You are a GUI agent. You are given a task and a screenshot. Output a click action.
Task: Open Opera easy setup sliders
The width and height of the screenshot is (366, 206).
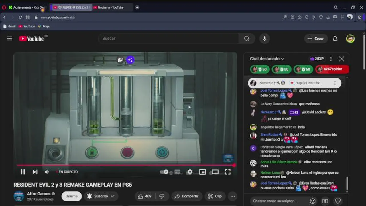[342, 17]
